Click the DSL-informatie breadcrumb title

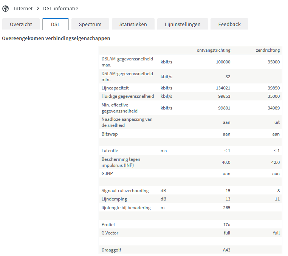[60, 8]
